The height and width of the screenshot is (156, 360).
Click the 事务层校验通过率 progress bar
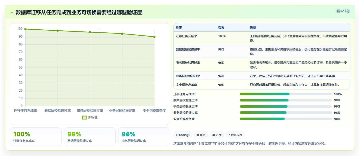coord(286,107)
